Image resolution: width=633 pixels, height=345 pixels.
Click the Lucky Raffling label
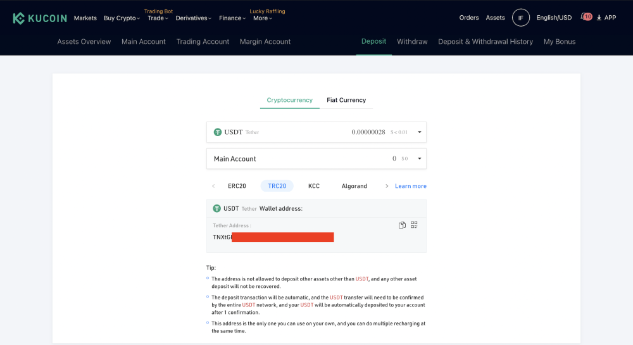(x=267, y=11)
